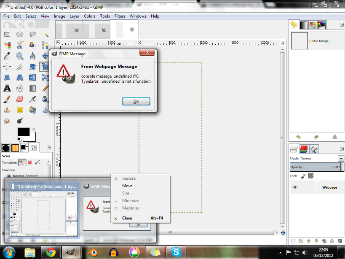The image size is (345, 259).
Task: Open tab menu of undo history dock
Action: point(342,24)
